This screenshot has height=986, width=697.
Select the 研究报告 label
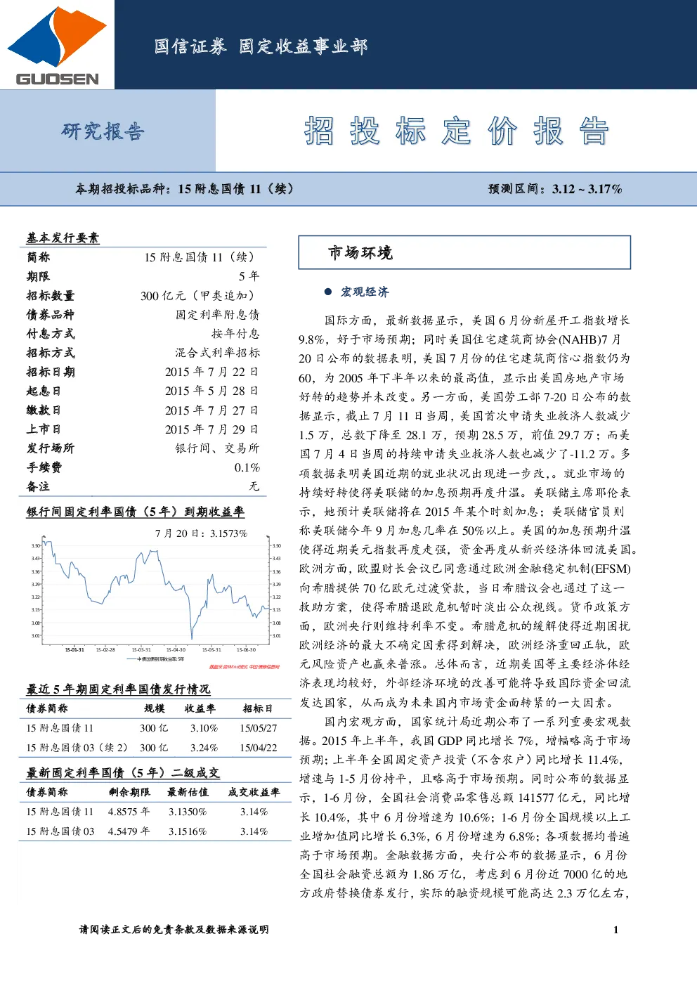coord(103,131)
